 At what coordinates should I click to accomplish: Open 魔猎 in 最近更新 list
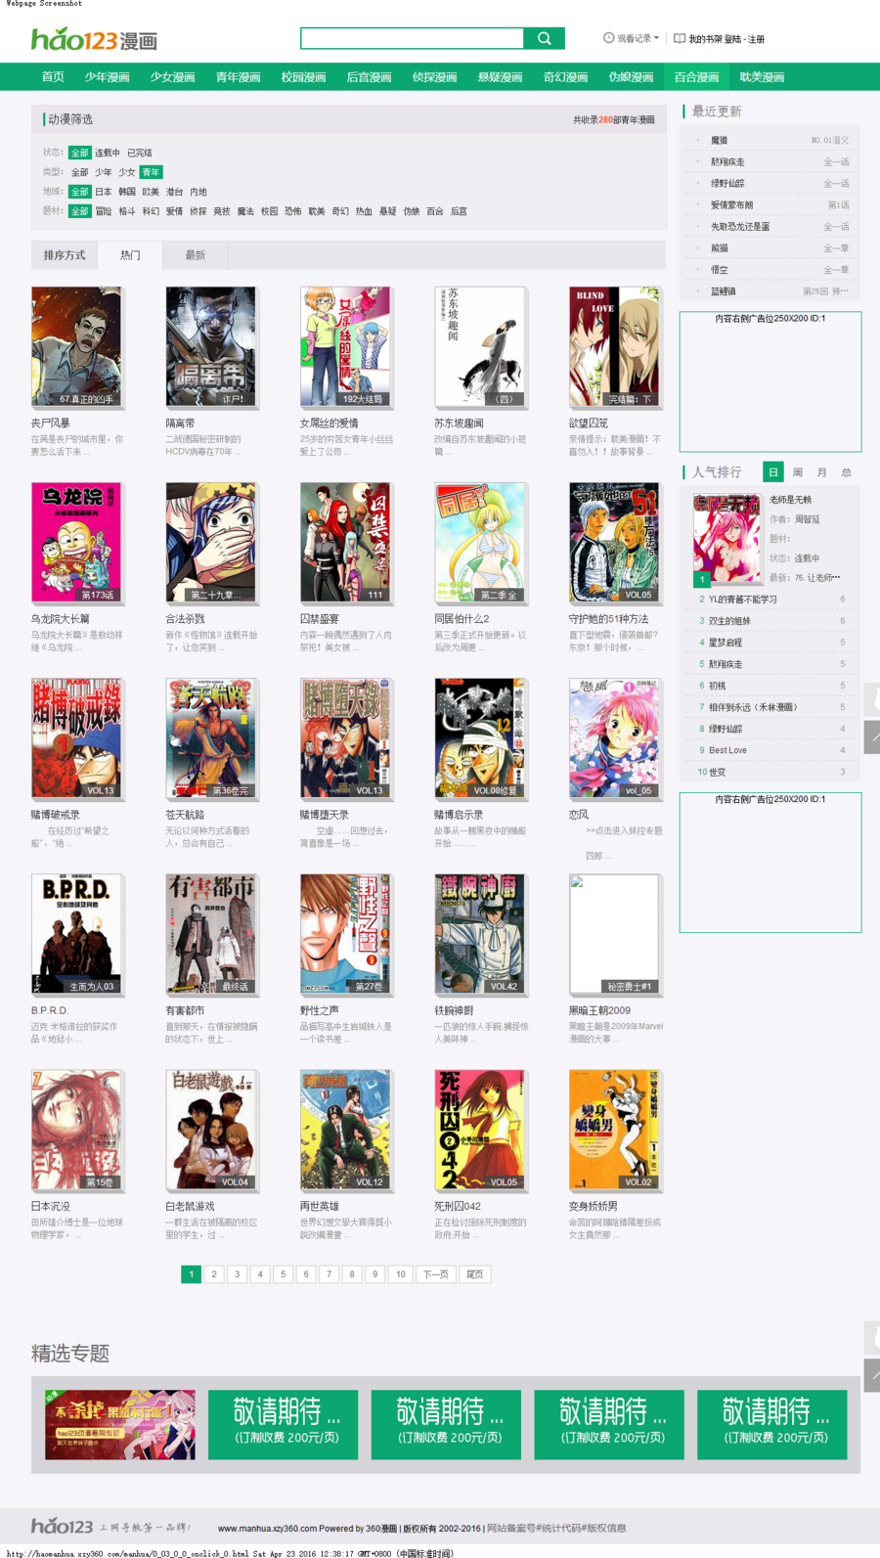[719, 140]
